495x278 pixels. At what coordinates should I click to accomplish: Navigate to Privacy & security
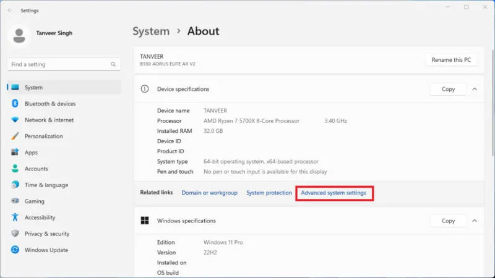point(46,234)
